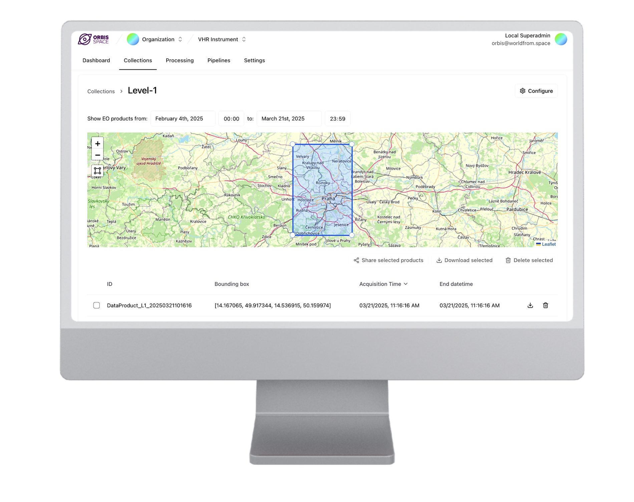This screenshot has height=502, width=634.
Task: Click the Organization gradient avatar icon
Action: [x=133, y=39]
